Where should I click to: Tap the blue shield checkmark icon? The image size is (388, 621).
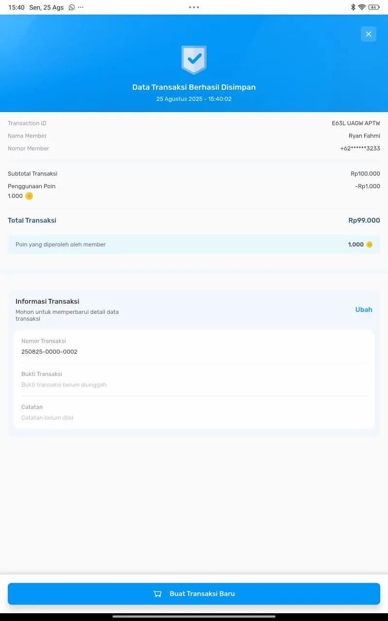click(194, 60)
